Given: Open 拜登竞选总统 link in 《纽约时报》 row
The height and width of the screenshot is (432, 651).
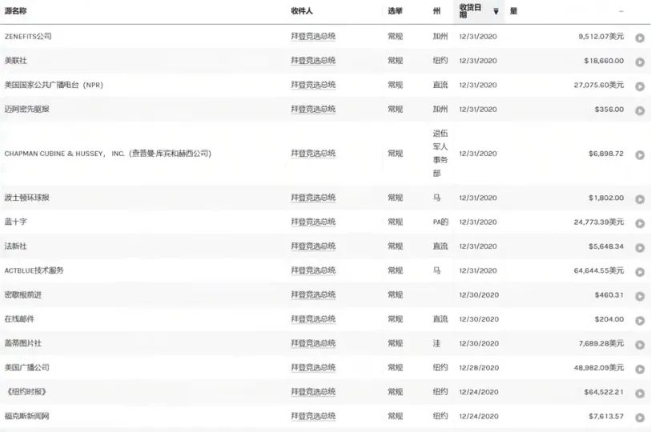Looking at the screenshot, I should (x=313, y=392).
